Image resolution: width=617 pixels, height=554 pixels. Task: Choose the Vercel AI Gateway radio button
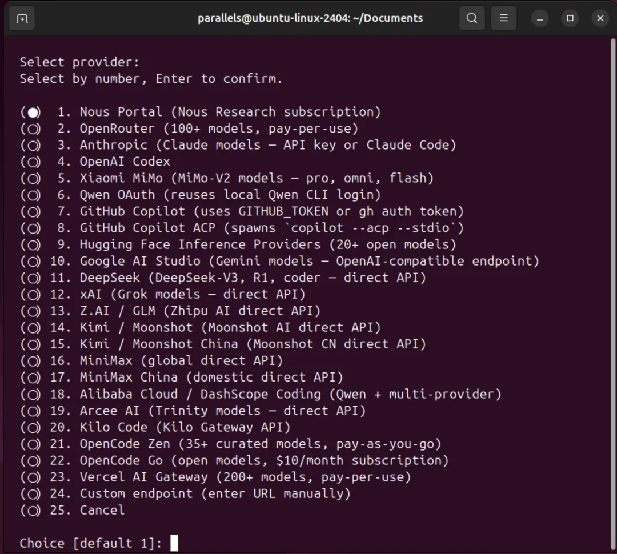point(33,477)
